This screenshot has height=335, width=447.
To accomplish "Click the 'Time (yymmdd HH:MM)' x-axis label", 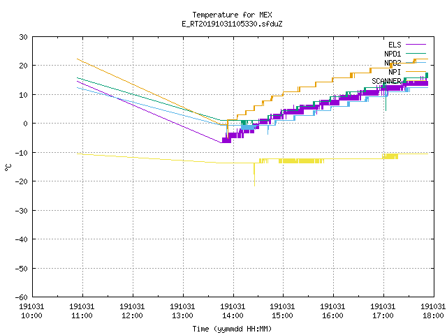I will [232, 329].
